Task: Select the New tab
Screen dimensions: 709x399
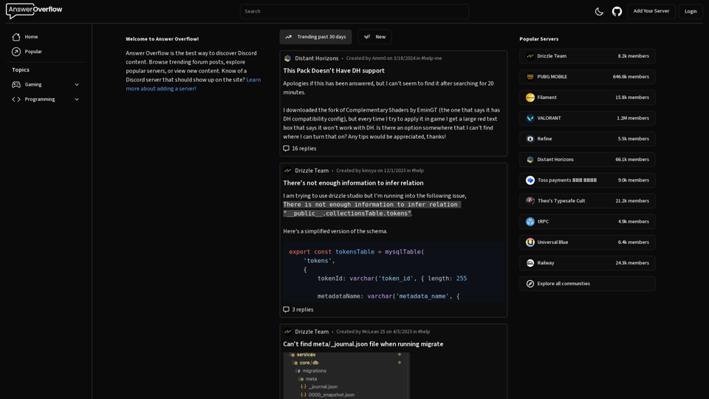Action: [375, 37]
